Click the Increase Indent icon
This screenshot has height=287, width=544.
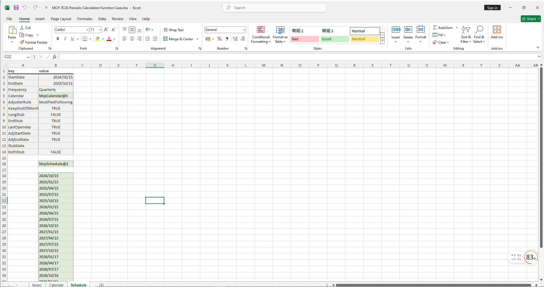(x=155, y=39)
